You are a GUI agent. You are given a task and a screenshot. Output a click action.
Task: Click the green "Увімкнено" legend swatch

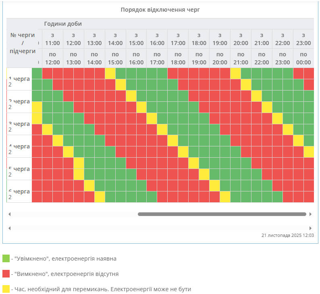tap(6, 259)
